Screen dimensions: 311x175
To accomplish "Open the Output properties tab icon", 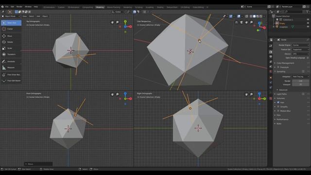I will 271,57.
